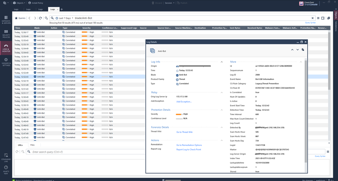Open the log view options hamburger menu

tap(318, 18)
